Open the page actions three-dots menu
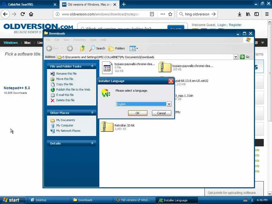Screen dimensions: 272x204 [163, 14]
